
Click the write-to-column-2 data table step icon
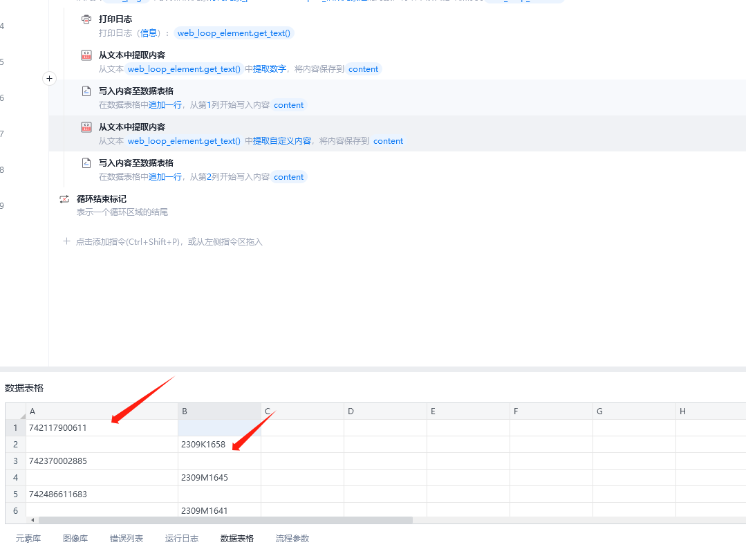pos(86,163)
